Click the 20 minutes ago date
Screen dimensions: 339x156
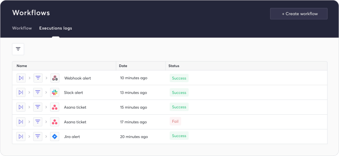[134, 137]
